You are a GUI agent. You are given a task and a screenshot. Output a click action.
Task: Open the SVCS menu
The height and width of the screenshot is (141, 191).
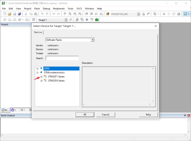(x=79, y=9)
